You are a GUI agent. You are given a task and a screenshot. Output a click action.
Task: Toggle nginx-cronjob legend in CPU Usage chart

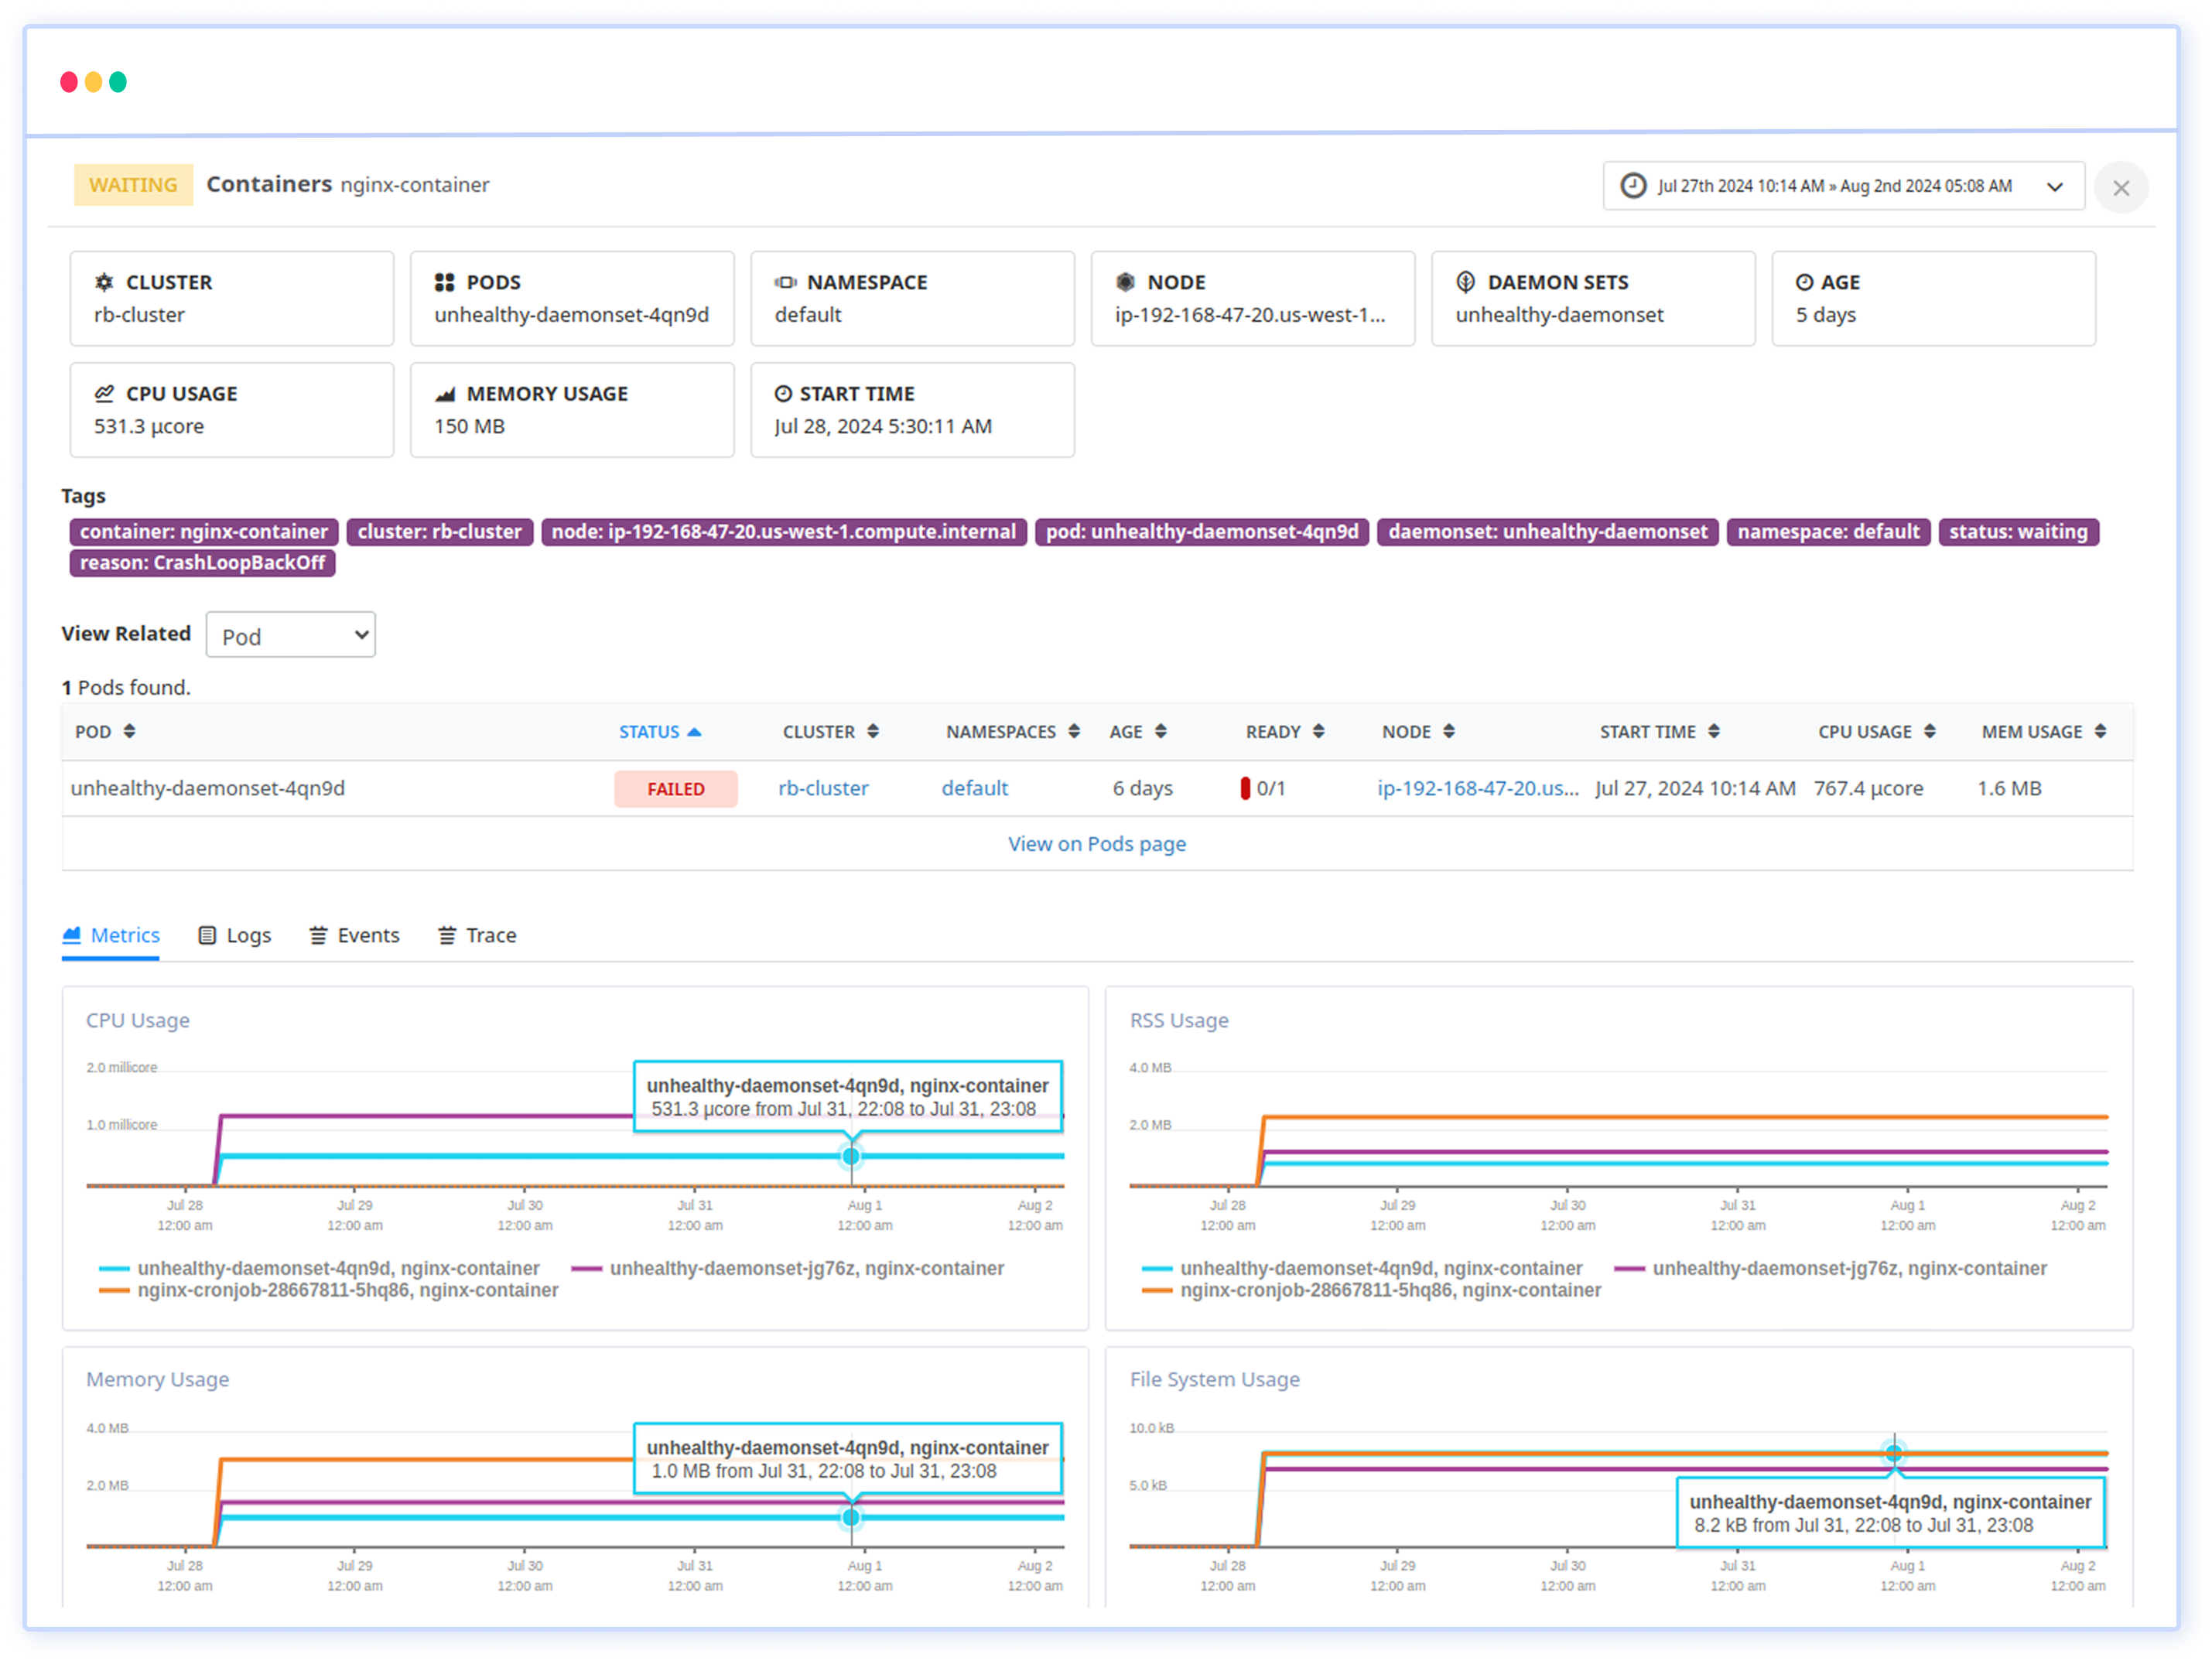329,1292
